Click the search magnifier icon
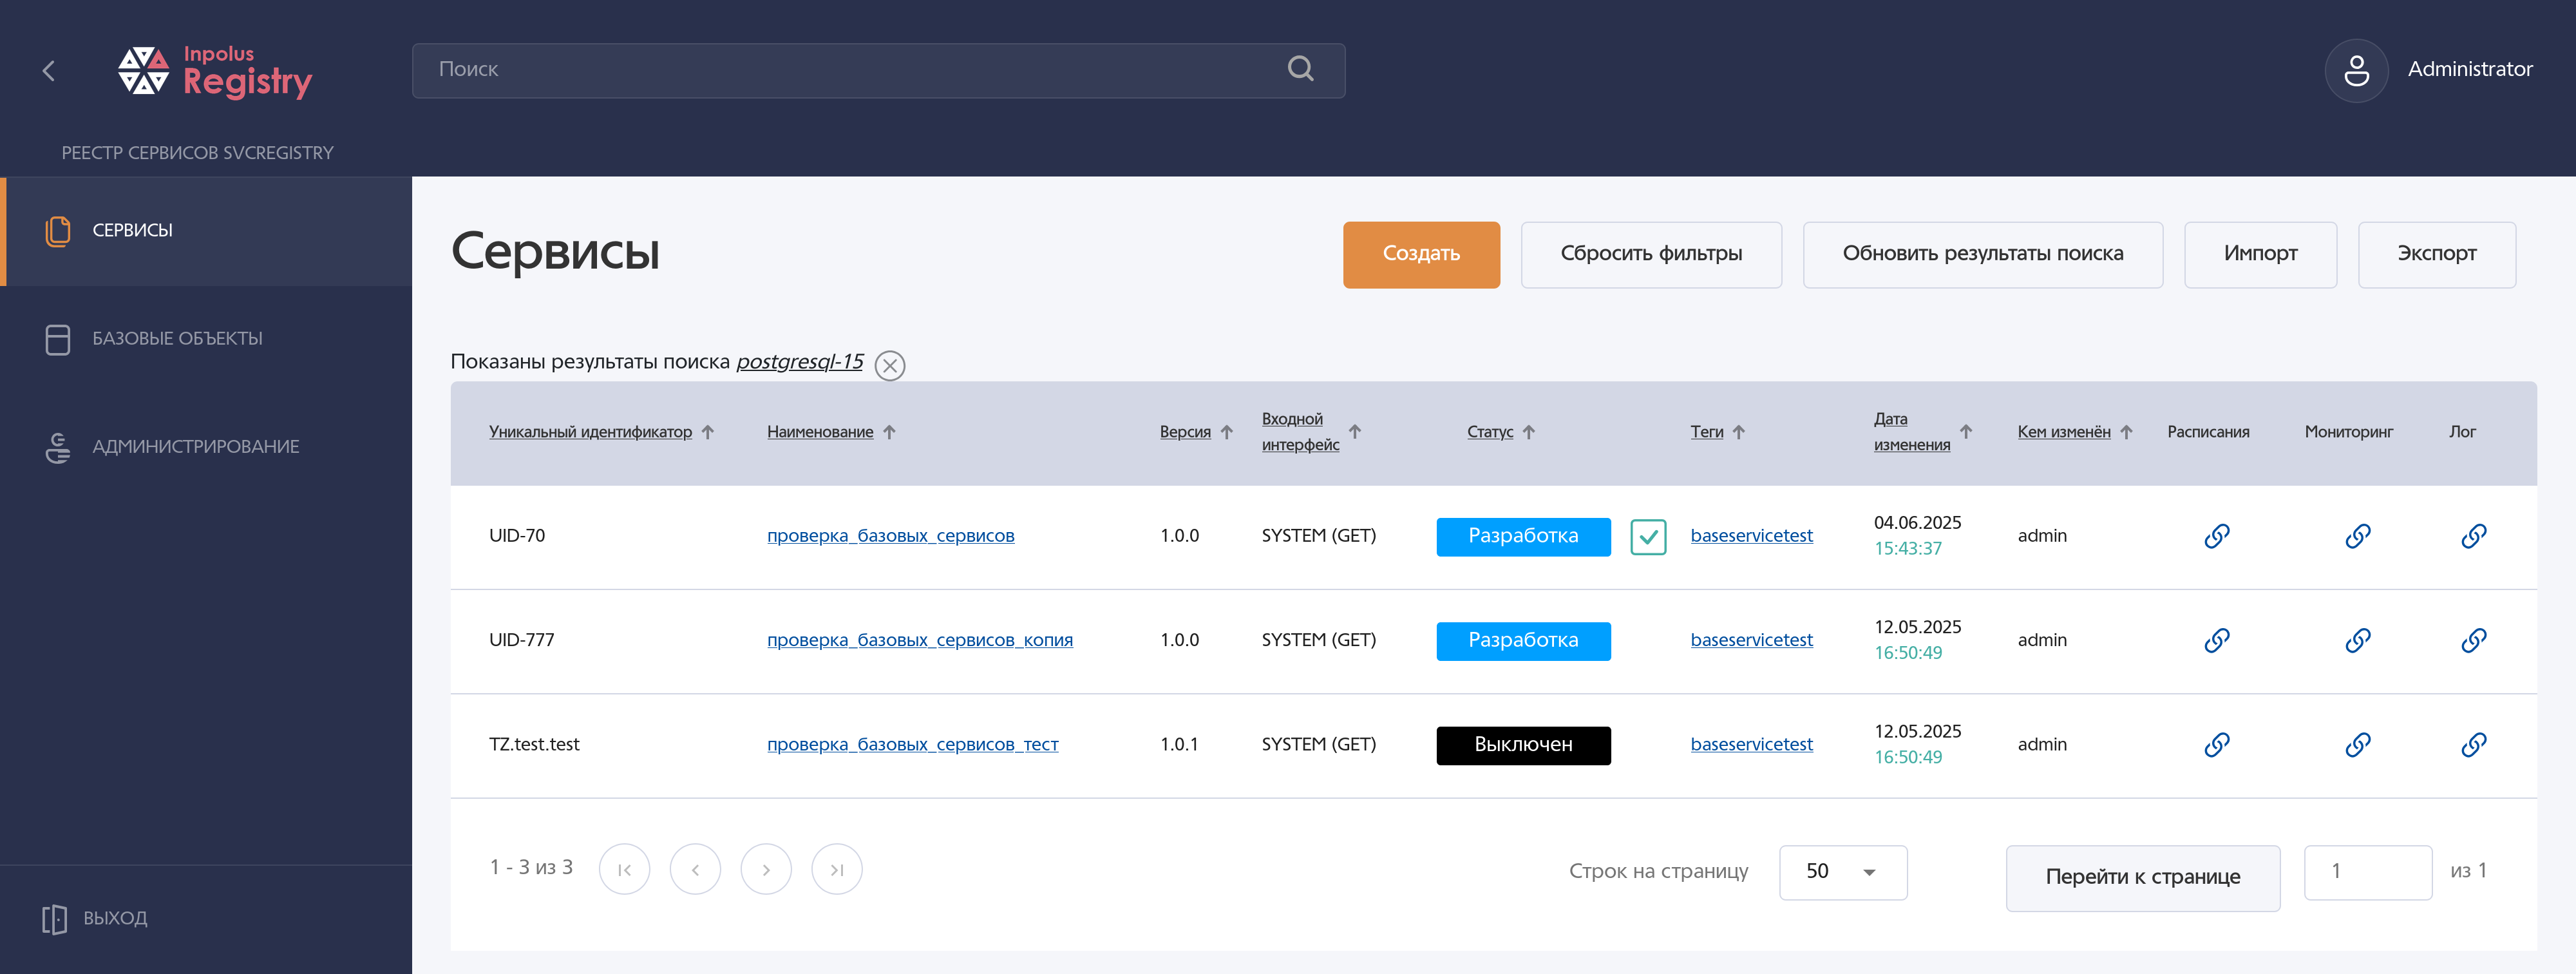The height and width of the screenshot is (974, 2576). (1300, 69)
